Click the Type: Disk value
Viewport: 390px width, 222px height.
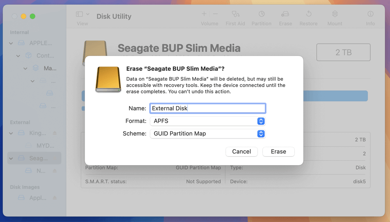click(x=360, y=167)
